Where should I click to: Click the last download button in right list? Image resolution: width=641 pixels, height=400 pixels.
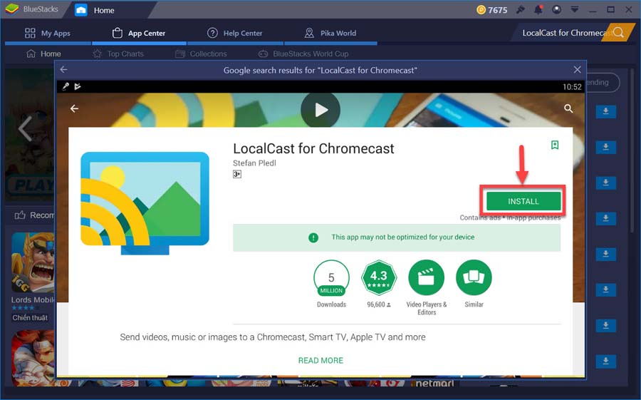[x=606, y=361]
